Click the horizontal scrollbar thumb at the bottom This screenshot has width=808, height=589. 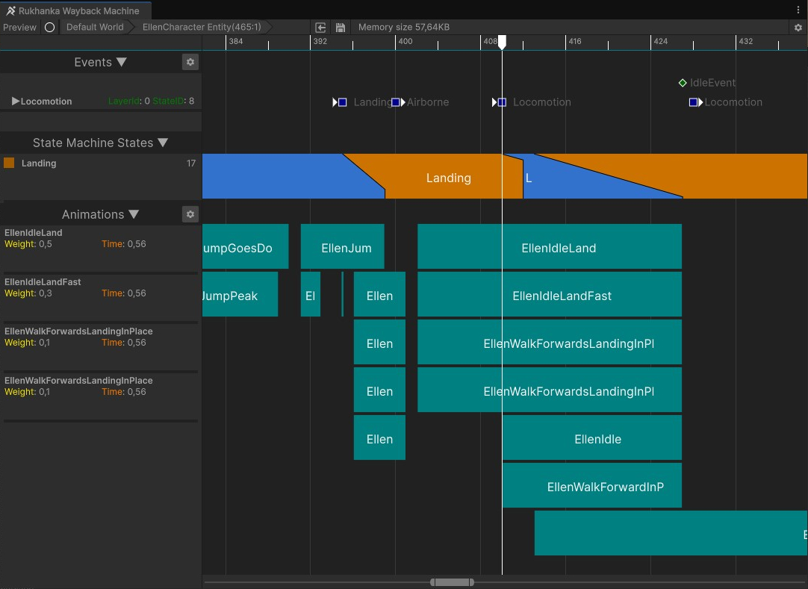click(x=451, y=582)
